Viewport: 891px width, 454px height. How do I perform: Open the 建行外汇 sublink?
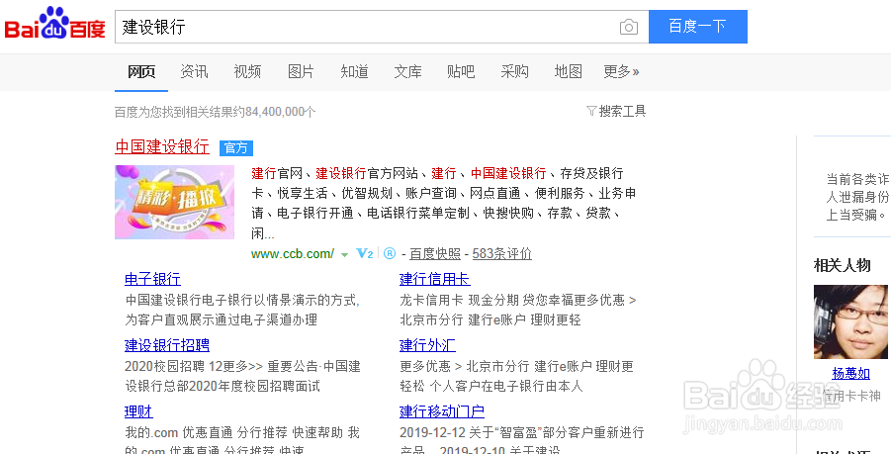(x=427, y=345)
